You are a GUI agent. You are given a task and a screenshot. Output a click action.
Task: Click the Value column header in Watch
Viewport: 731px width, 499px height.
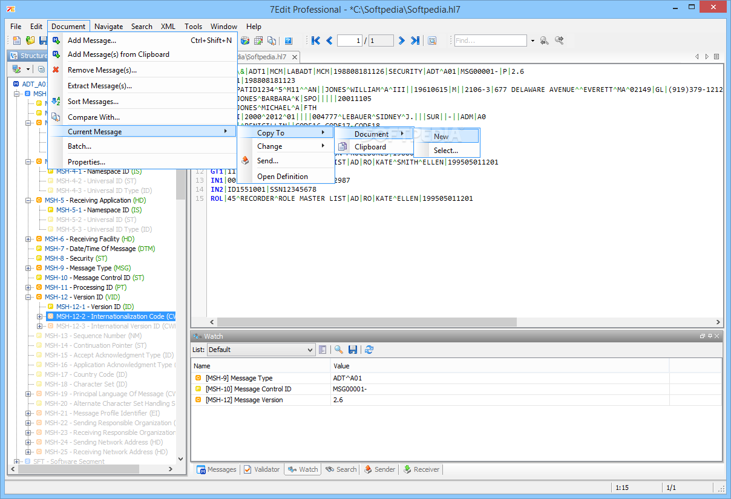pos(500,365)
